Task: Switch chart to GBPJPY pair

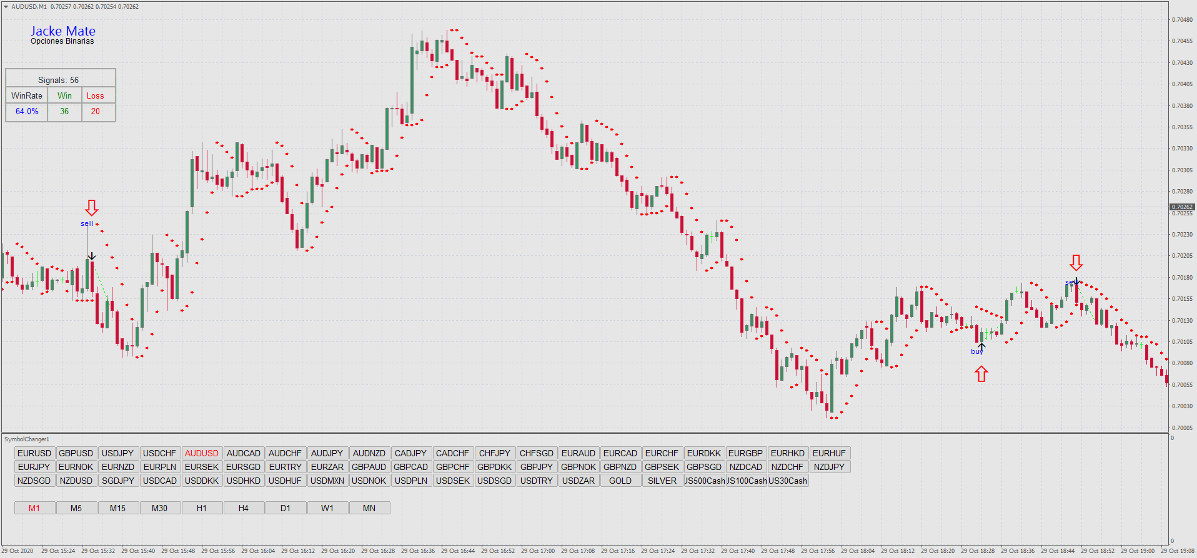Action: (x=537, y=467)
